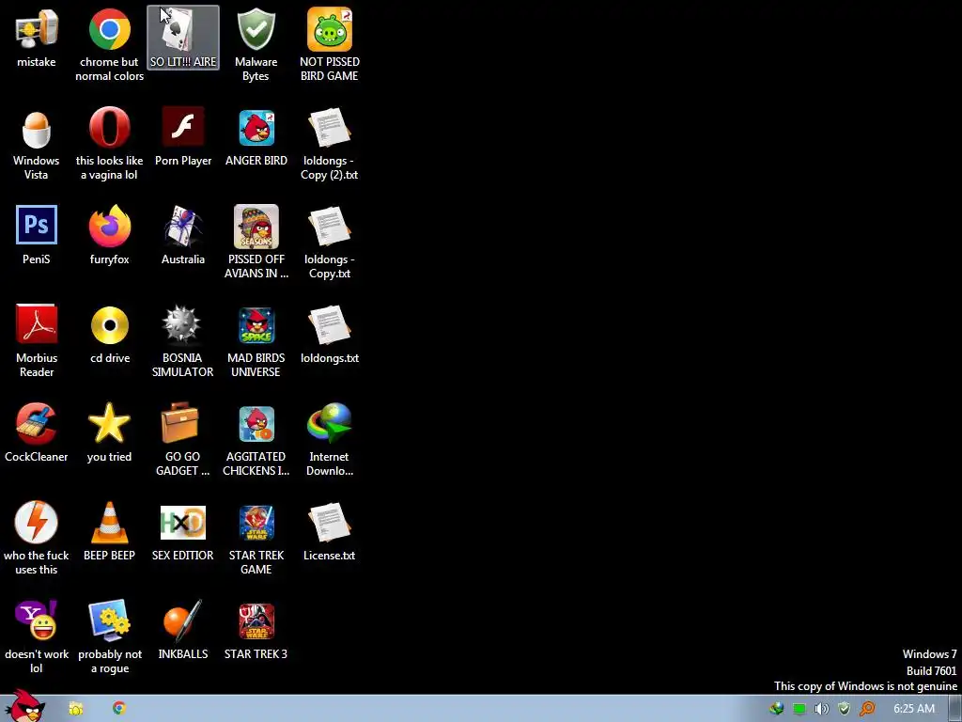Viewport: 962px width, 722px height.
Task: Open the 'SEX EDITIOR' HxD icon
Action: 183,533
